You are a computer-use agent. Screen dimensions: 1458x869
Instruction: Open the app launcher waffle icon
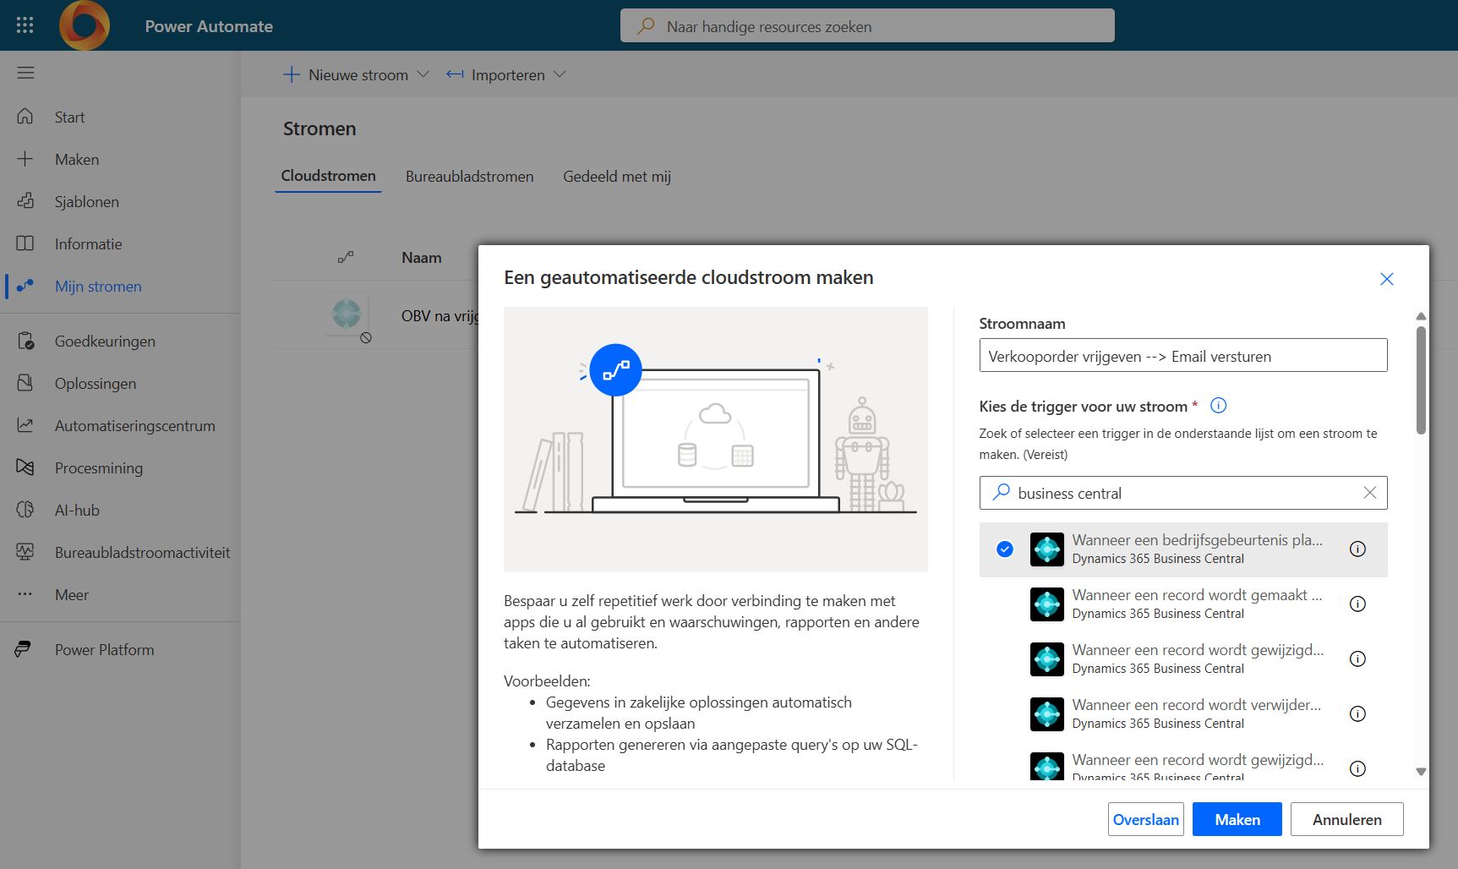pyautogui.click(x=25, y=25)
